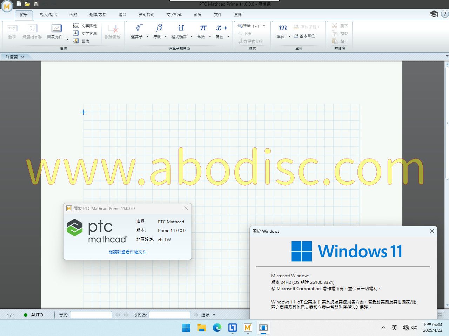Image resolution: width=449 pixels, height=336 pixels.
Task: Click the blue crosshair cursor on worksheet
Action: point(83,112)
